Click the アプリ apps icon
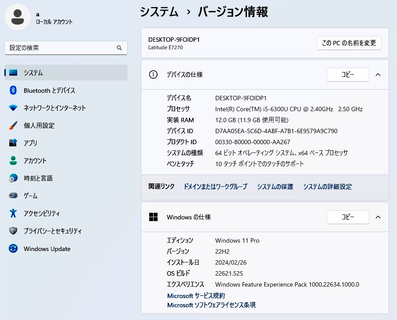This screenshot has height=320, width=397. pyautogui.click(x=13, y=143)
